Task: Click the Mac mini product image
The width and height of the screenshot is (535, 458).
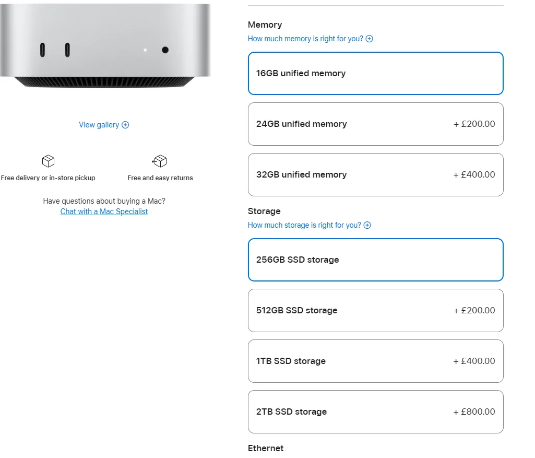Action: (x=105, y=45)
